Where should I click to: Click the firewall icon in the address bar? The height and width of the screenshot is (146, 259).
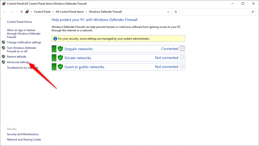pyautogui.click(x=28, y=11)
